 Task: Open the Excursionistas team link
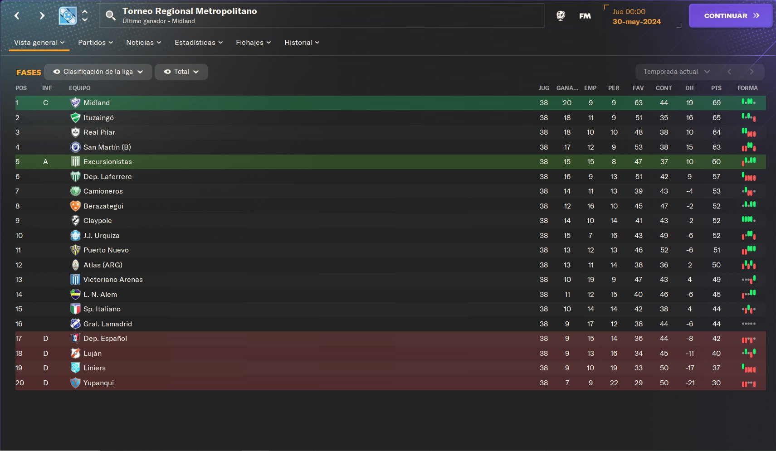coord(107,162)
